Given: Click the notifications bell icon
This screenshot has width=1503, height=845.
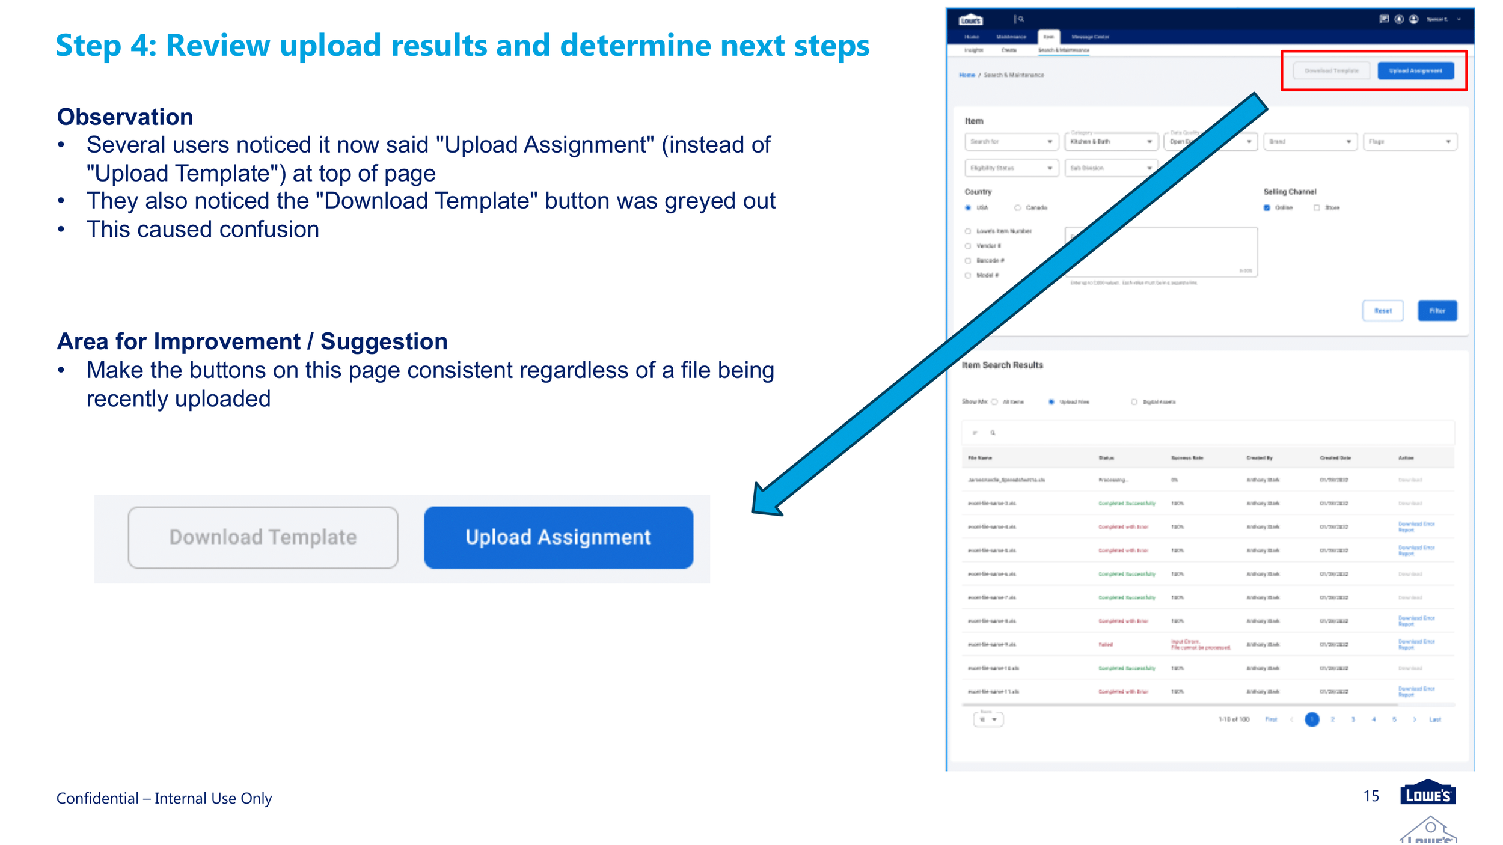Looking at the screenshot, I should point(1399,19).
